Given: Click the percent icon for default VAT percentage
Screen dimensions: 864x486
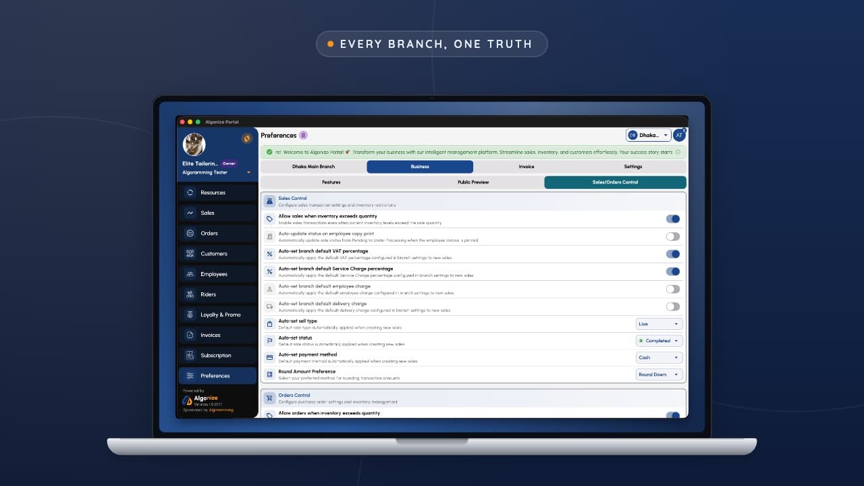Looking at the screenshot, I should [x=270, y=254].
